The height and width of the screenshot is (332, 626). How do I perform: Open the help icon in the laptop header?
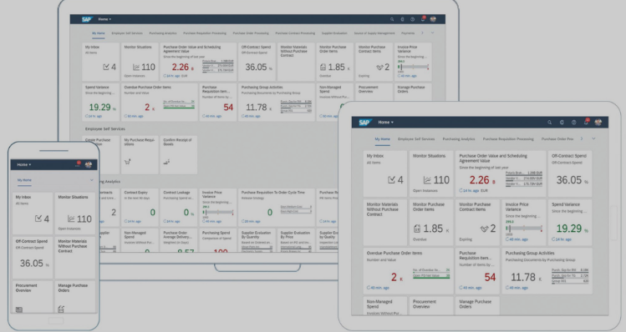pyautogui.click(x=412, y=19)
